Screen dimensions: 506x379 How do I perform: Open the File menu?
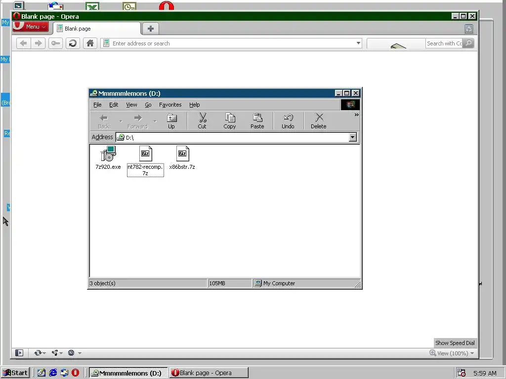click(x=97, y=105)
